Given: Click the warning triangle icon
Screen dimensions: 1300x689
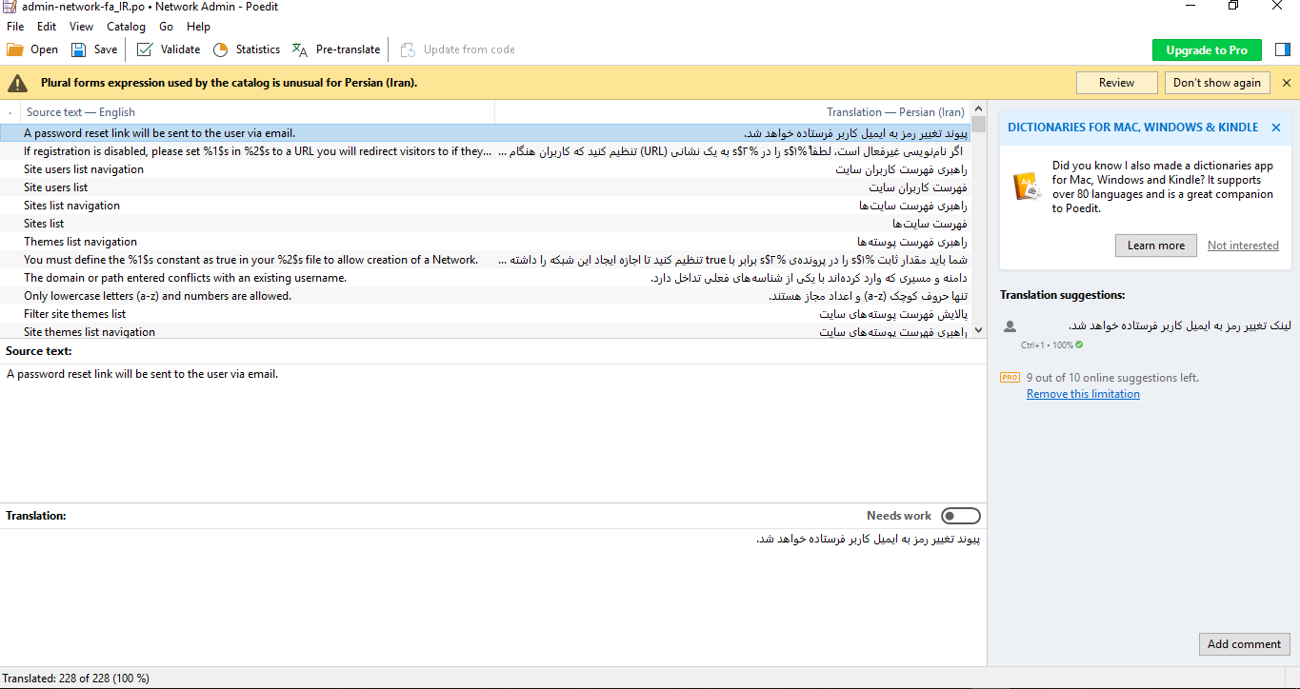Looking at the screenshot, I should (x=18, y=83).
